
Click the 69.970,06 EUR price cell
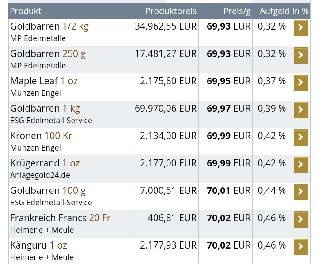click(166, 109)
